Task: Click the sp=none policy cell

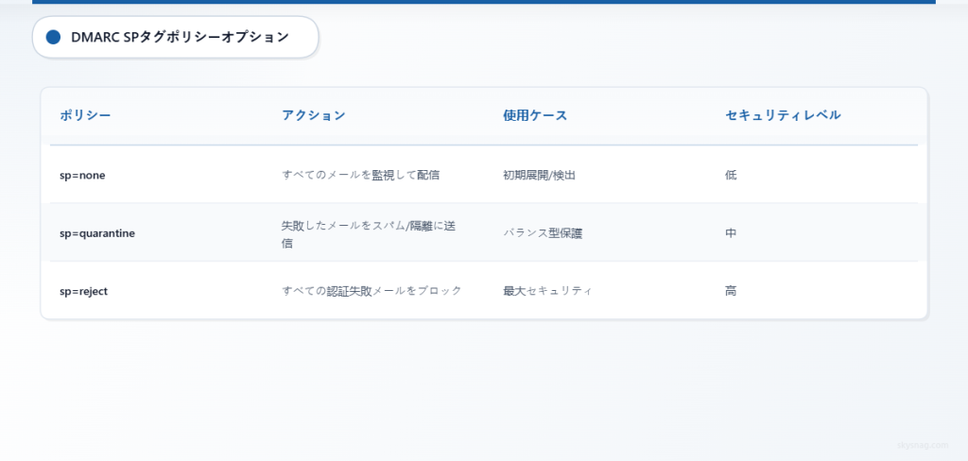Action: (83, 176)
